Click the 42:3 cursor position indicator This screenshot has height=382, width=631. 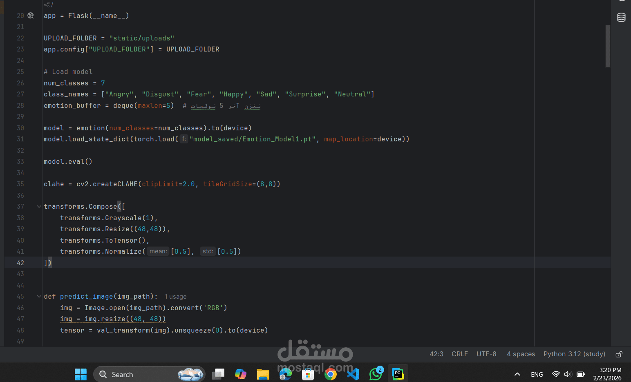point(436,354)
